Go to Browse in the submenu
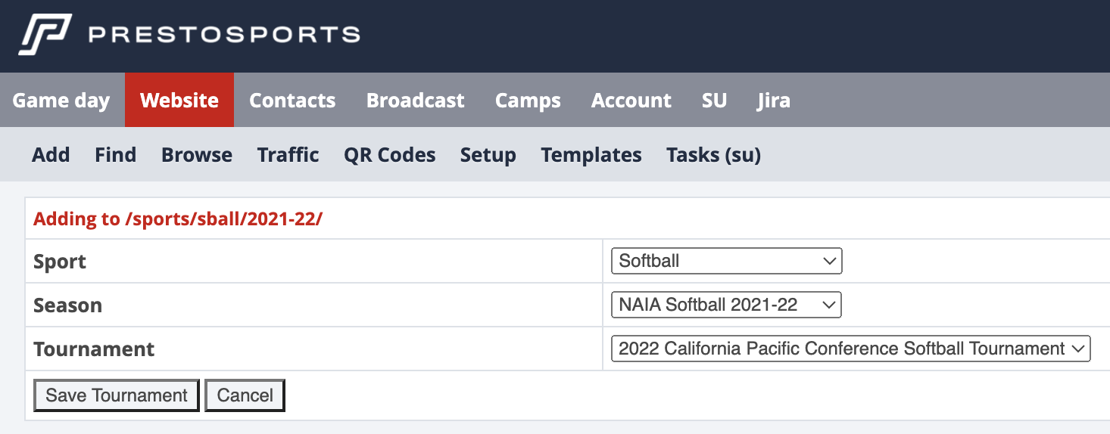This screenshot has height=434, width=1110. (x=197, y=155)
